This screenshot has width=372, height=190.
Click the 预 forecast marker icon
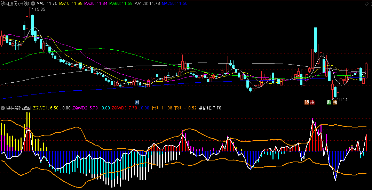click(x=307, y=102)
